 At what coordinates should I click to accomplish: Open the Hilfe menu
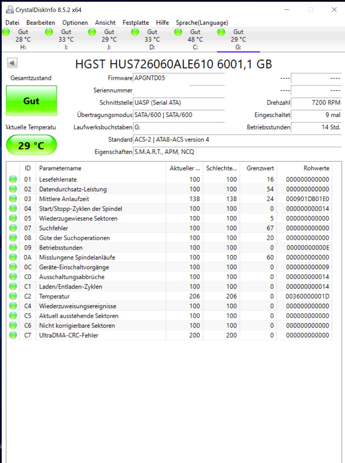point(162,23)
